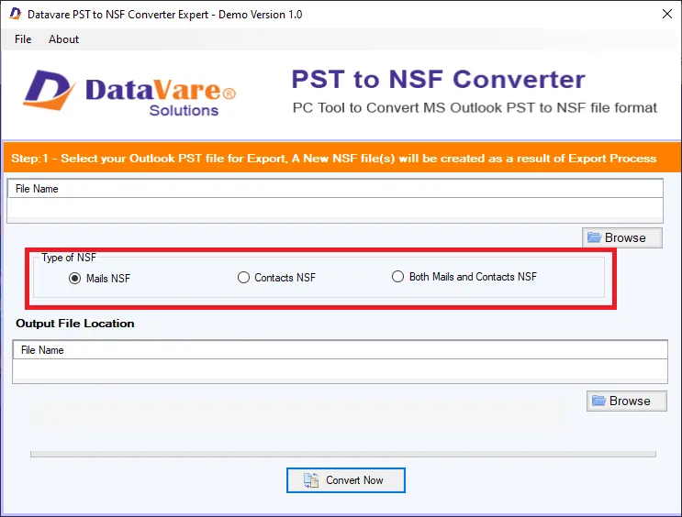The image size is (682, 517).
Task: Click the Convert Now button
Action: click(x=346, y=480)
